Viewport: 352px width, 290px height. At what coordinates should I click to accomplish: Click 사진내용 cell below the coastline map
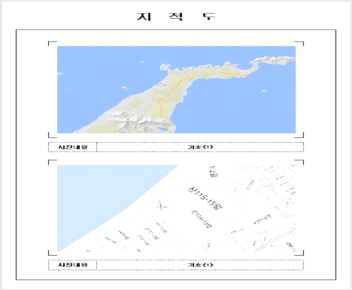pyautogui.click(x=72, y=147)
